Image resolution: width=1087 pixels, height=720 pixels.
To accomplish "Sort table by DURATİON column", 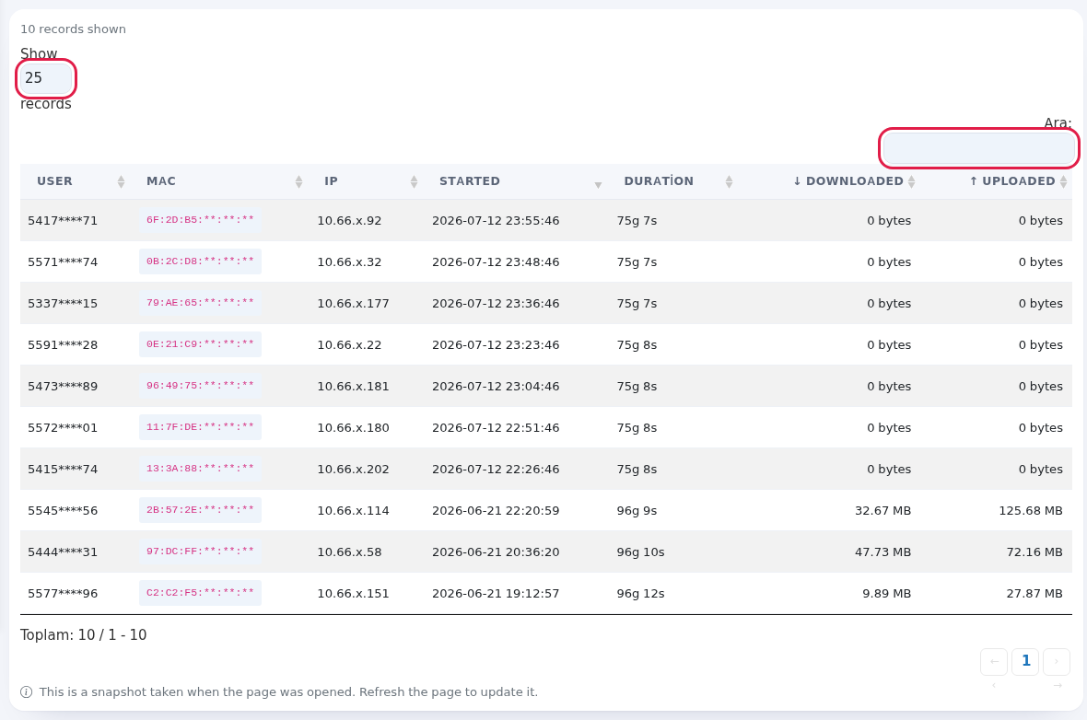I will point(672,181).
